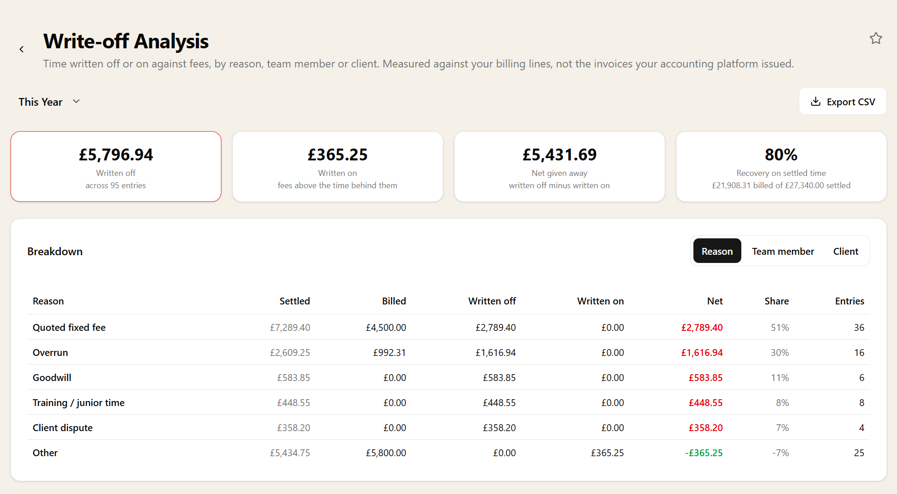The height and width of the screenshot is (494, 897).
Task: Open the Quoted fixed fee row
Action: pos(449,327)
